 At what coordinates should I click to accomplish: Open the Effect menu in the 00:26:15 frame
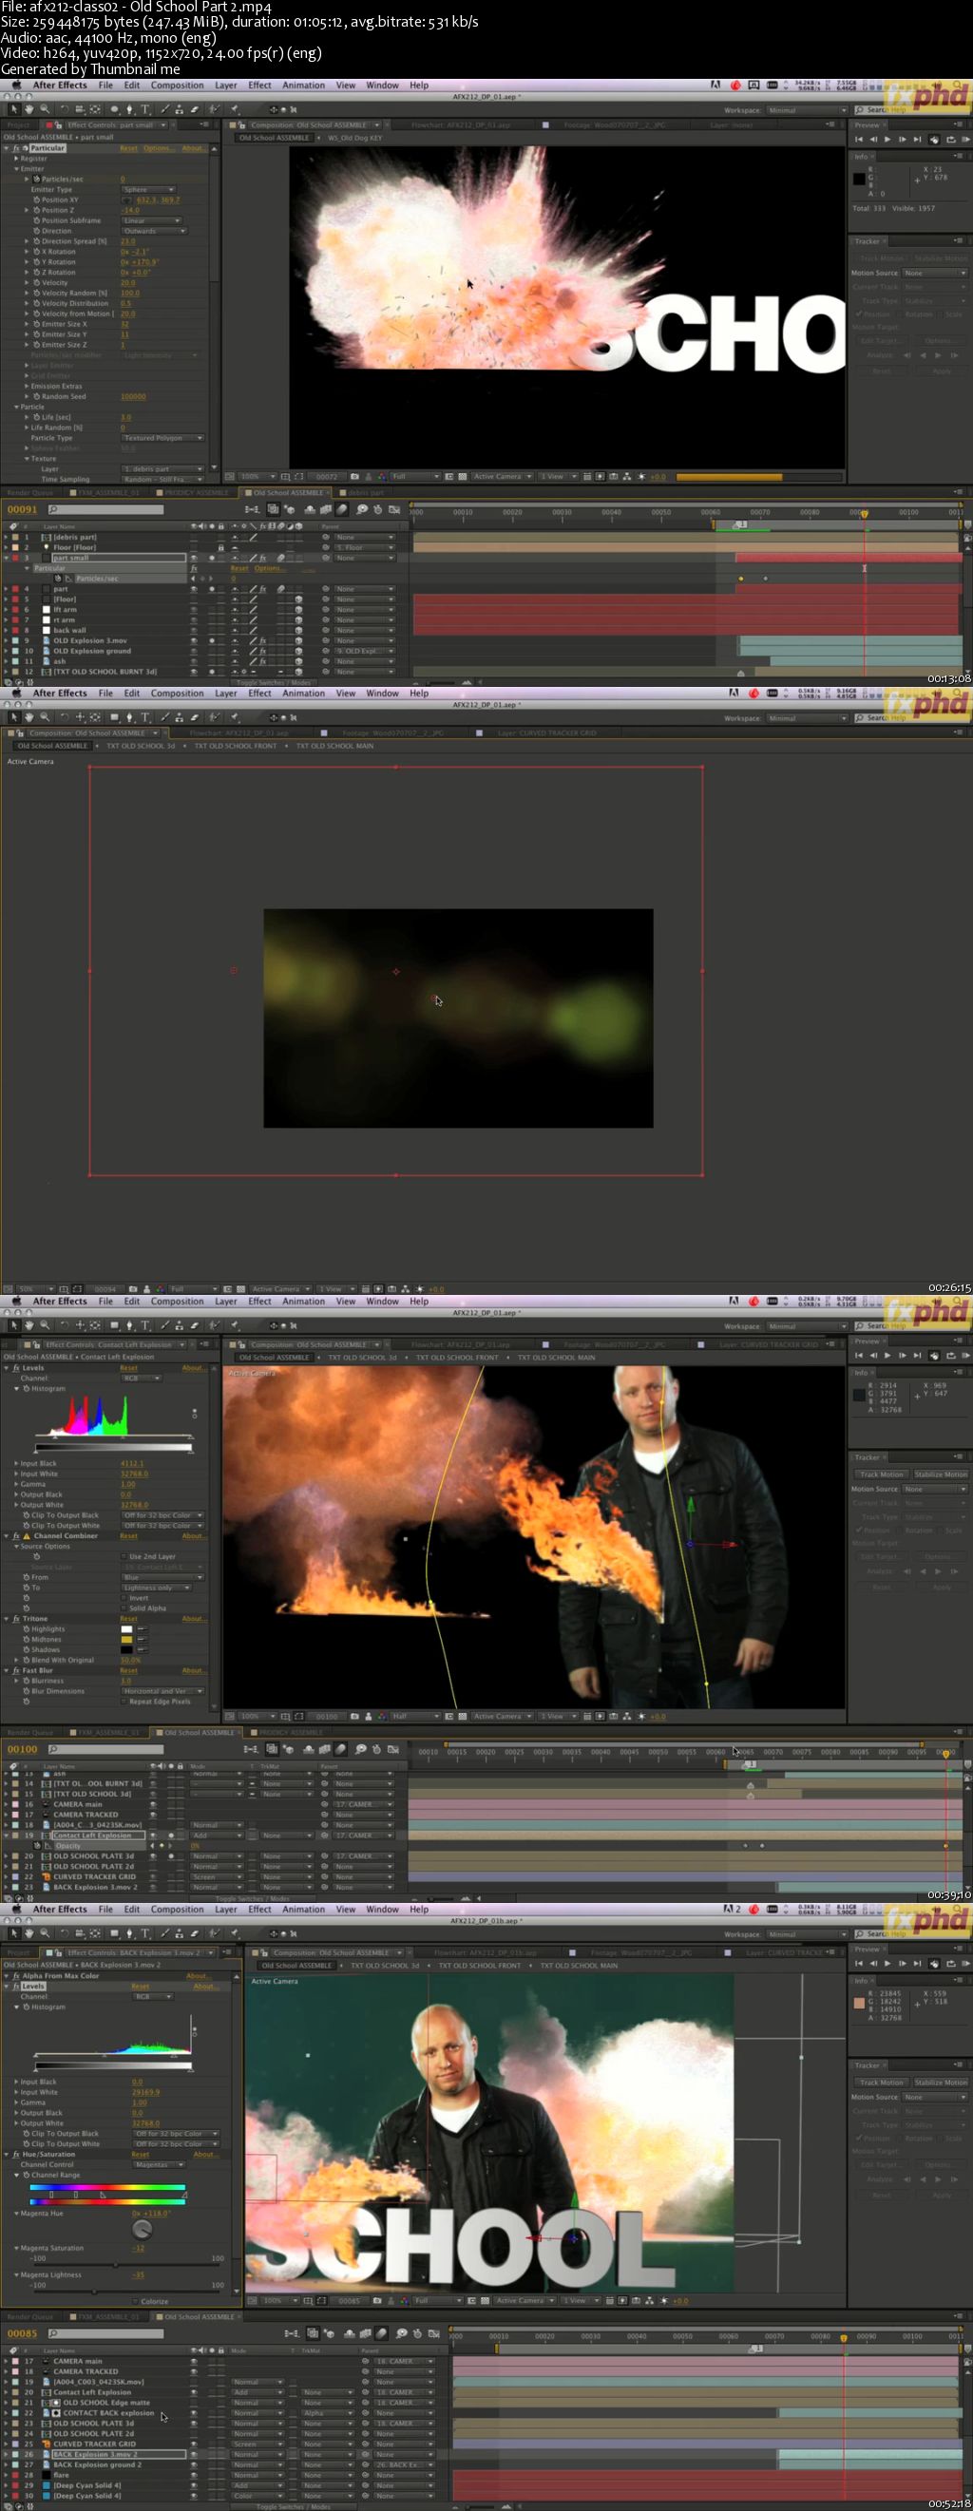pos(259,694)
